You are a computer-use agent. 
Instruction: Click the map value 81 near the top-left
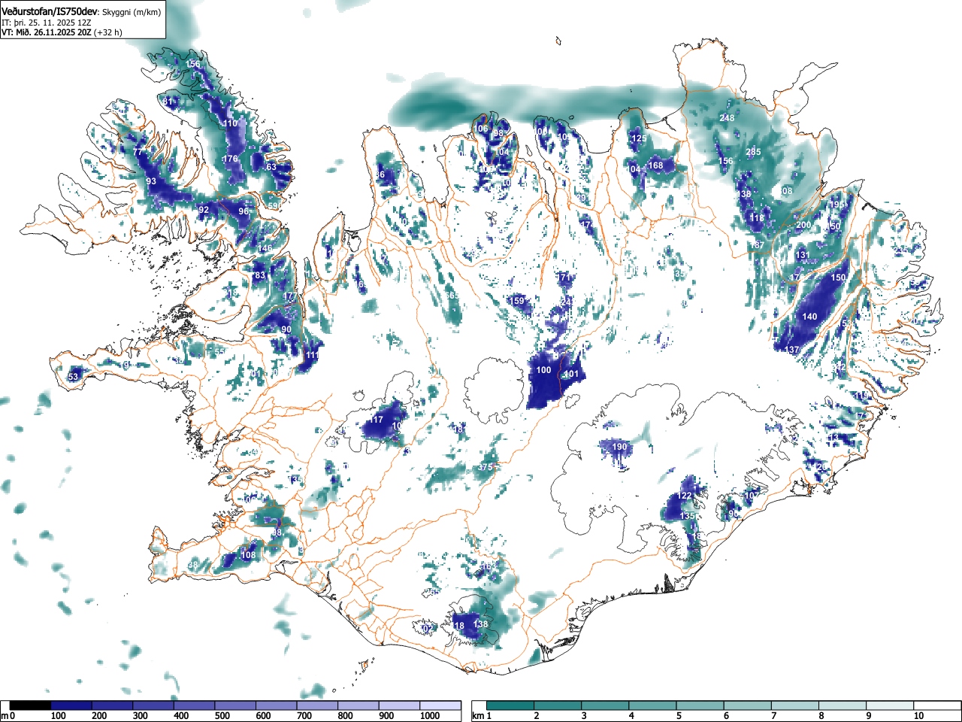point(168,102)
